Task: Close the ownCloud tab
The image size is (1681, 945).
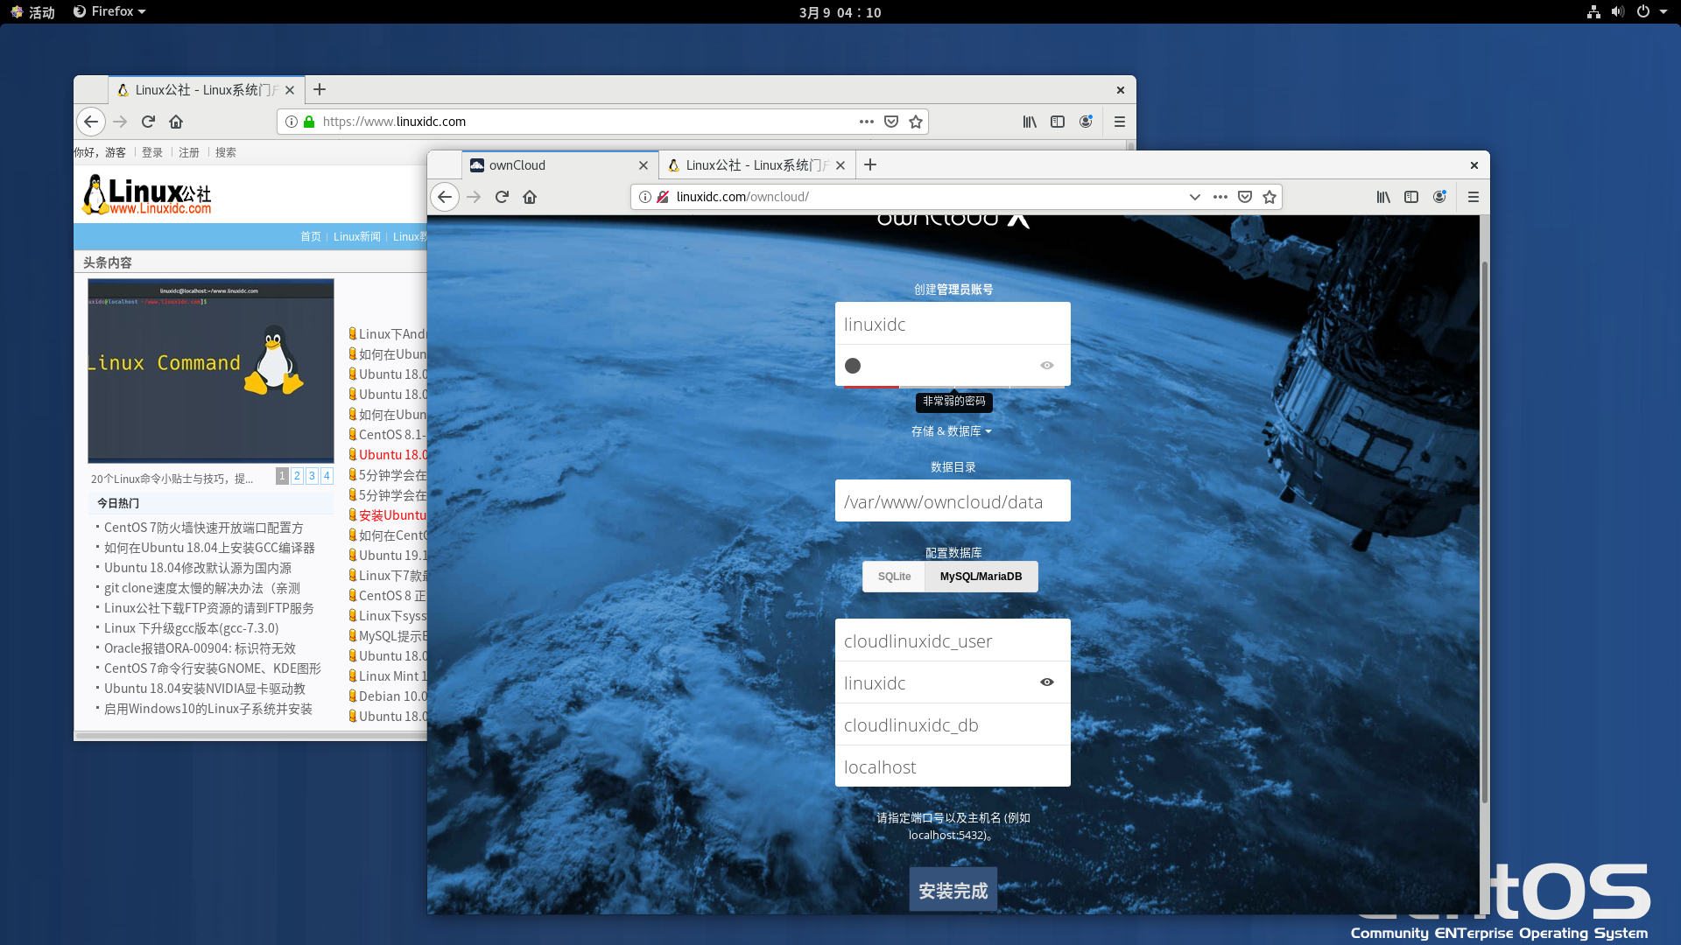Action: [644, 164]
